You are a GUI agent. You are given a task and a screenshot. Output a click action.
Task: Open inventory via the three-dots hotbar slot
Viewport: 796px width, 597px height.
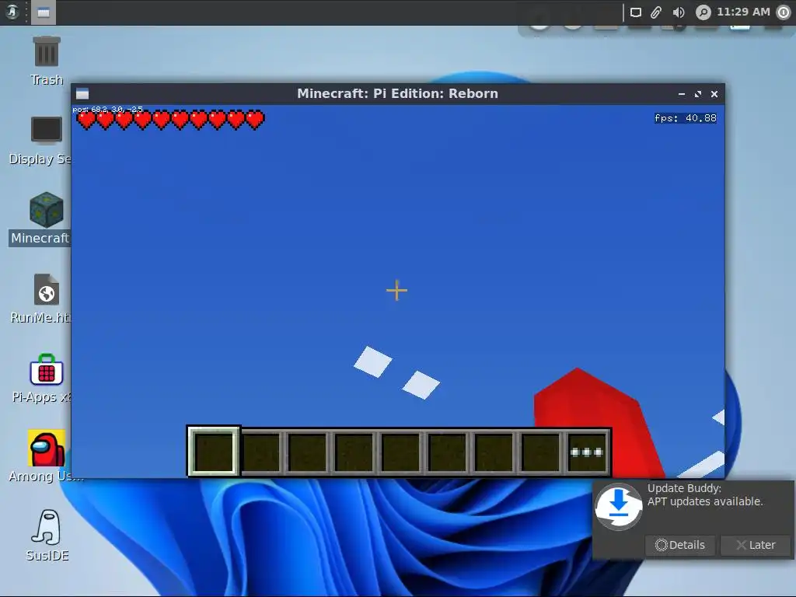click(x=587, y=452)
